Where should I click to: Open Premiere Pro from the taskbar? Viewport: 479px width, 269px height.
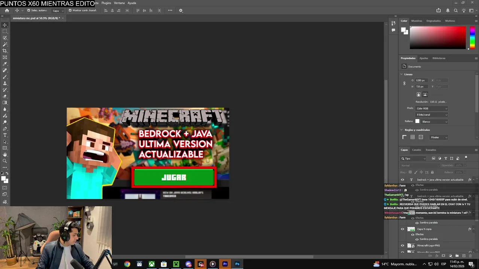point(225,264)
